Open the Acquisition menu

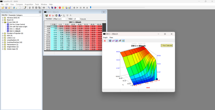point(28,5)
